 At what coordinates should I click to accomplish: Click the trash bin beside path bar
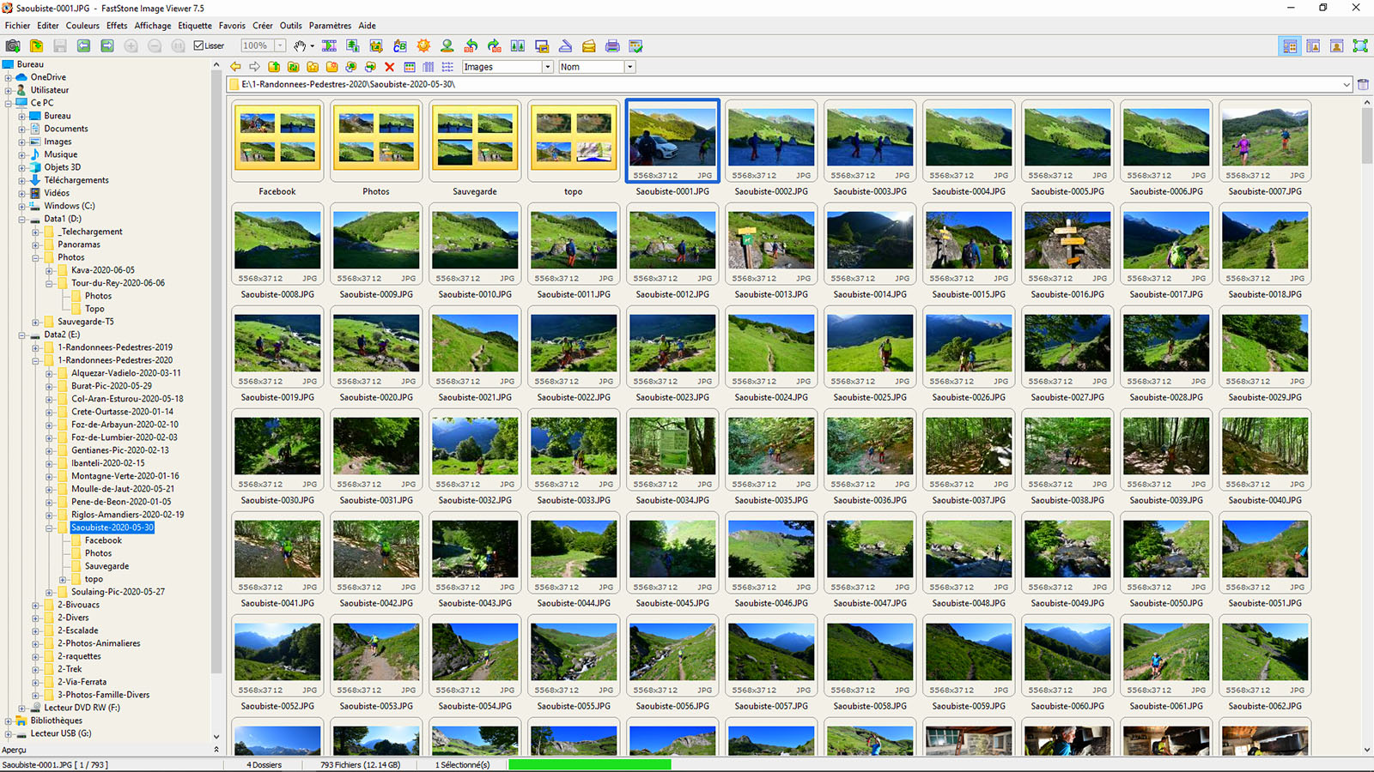[x=1363, y=84]
